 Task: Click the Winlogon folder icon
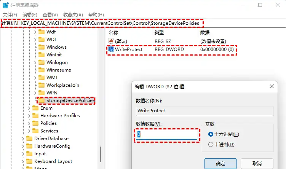(42, 62)
